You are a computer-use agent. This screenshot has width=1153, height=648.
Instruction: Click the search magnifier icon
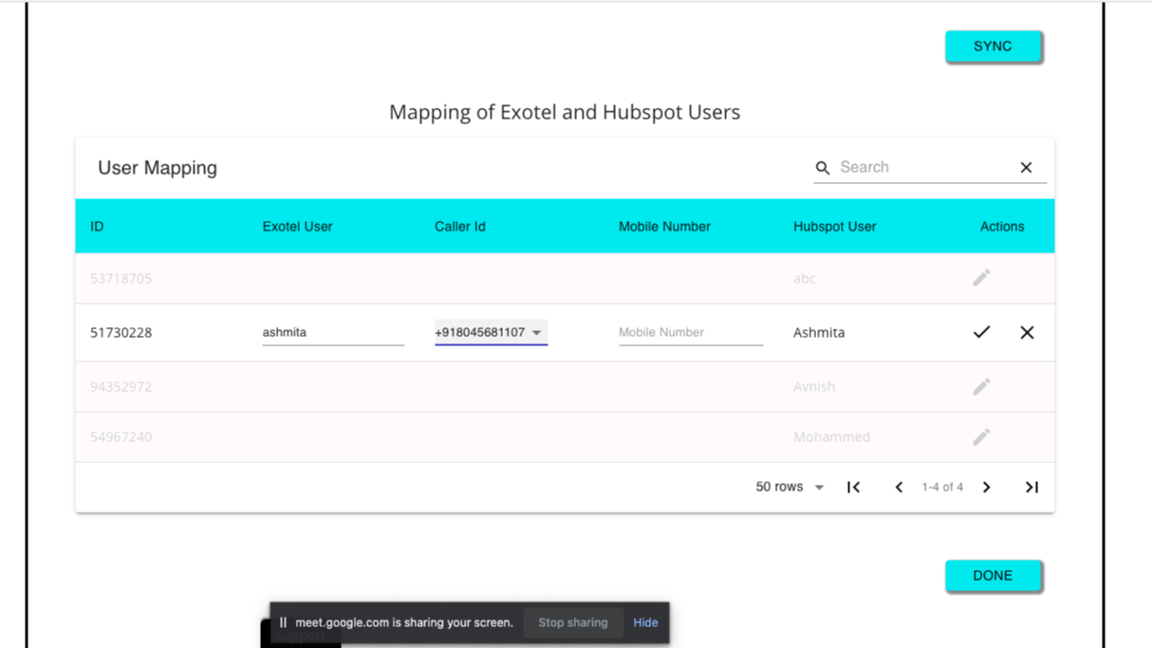[x=822, y=167]
